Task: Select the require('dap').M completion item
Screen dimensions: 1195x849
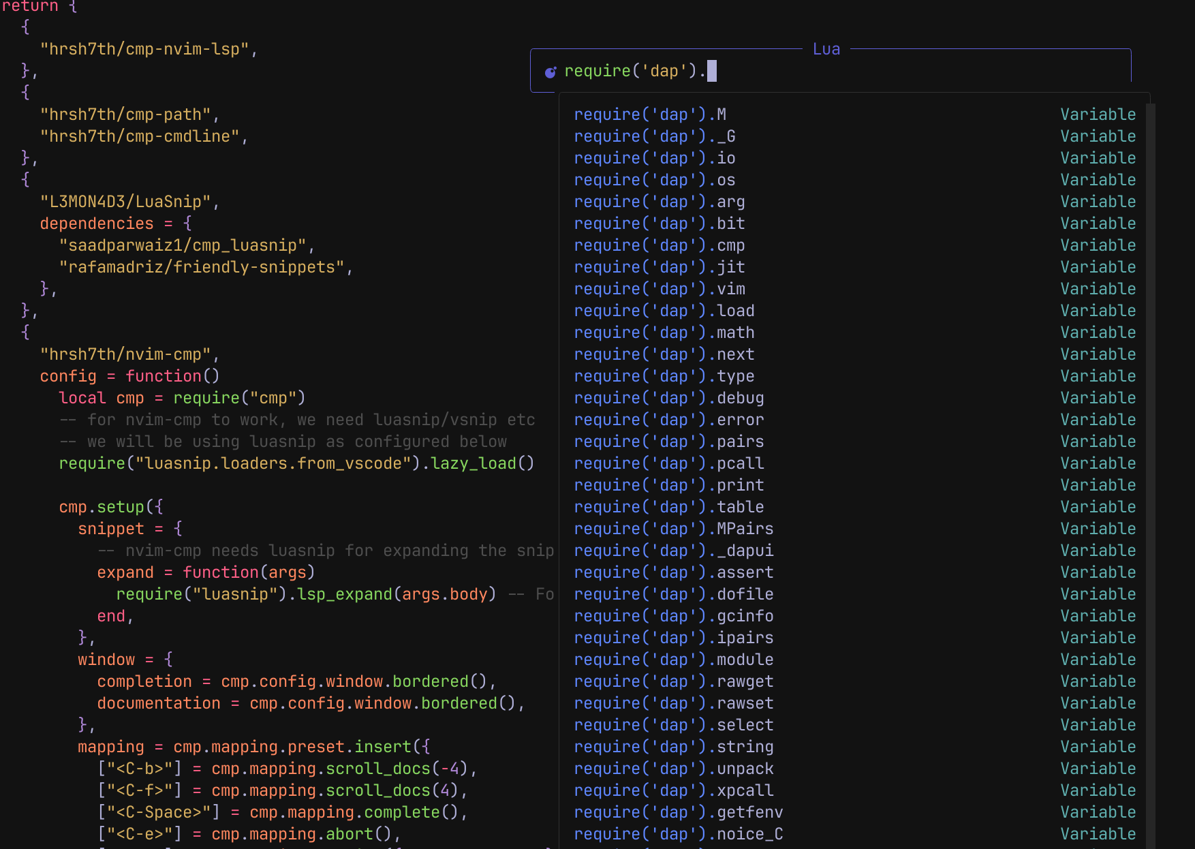Action: click(649, 114)
